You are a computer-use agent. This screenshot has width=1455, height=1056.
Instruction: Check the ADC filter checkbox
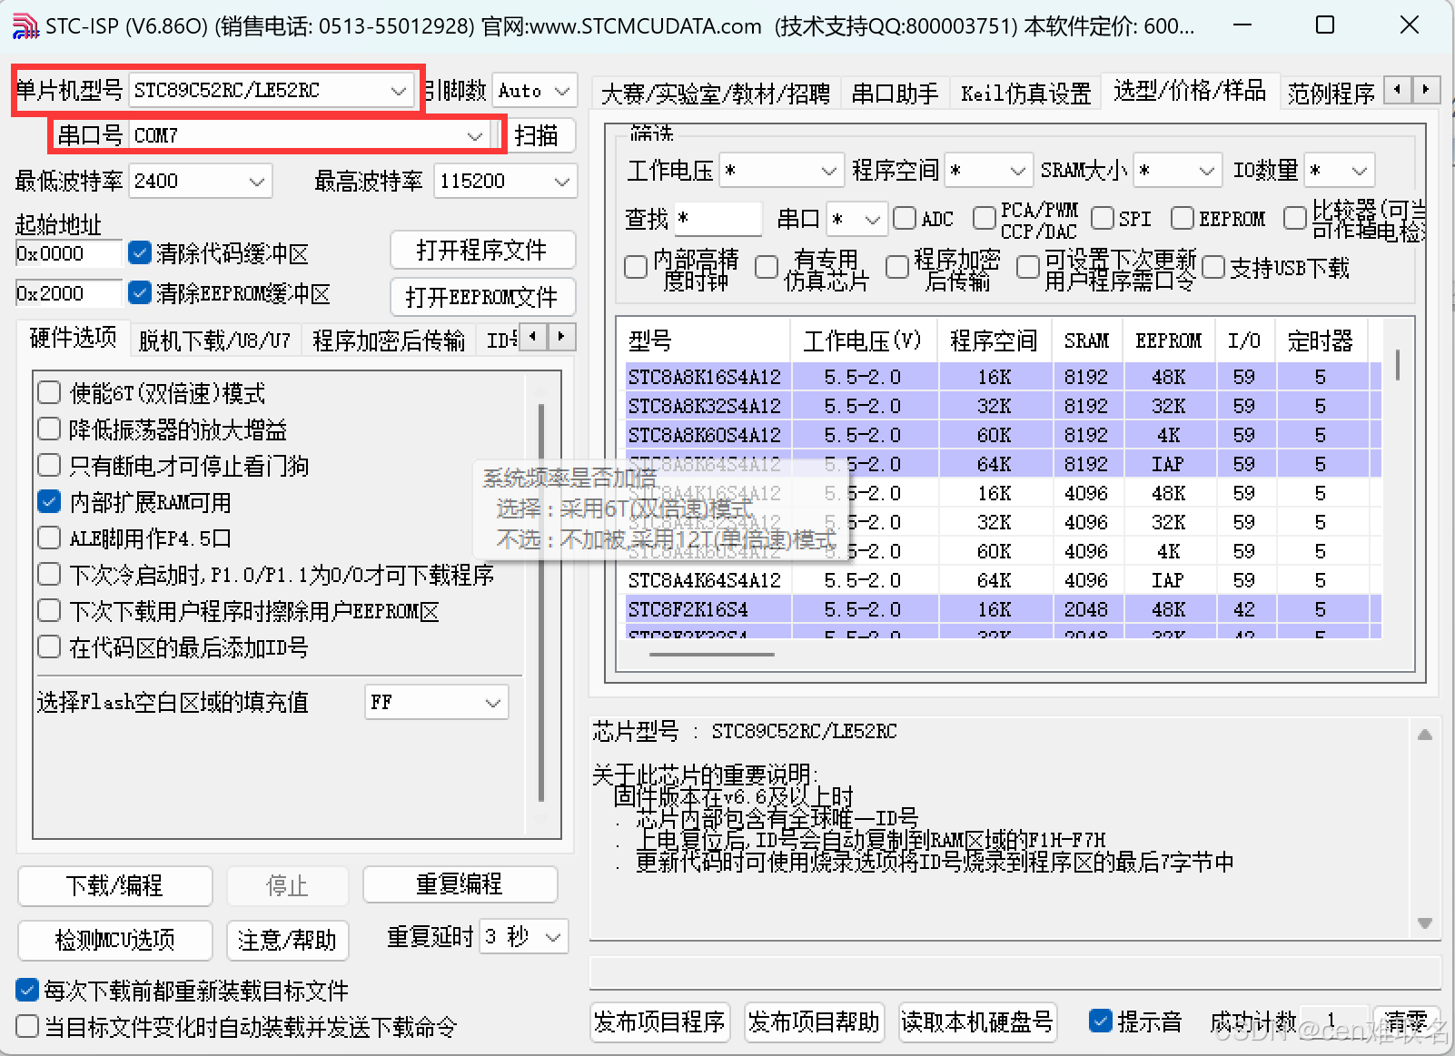pos(904,218)
